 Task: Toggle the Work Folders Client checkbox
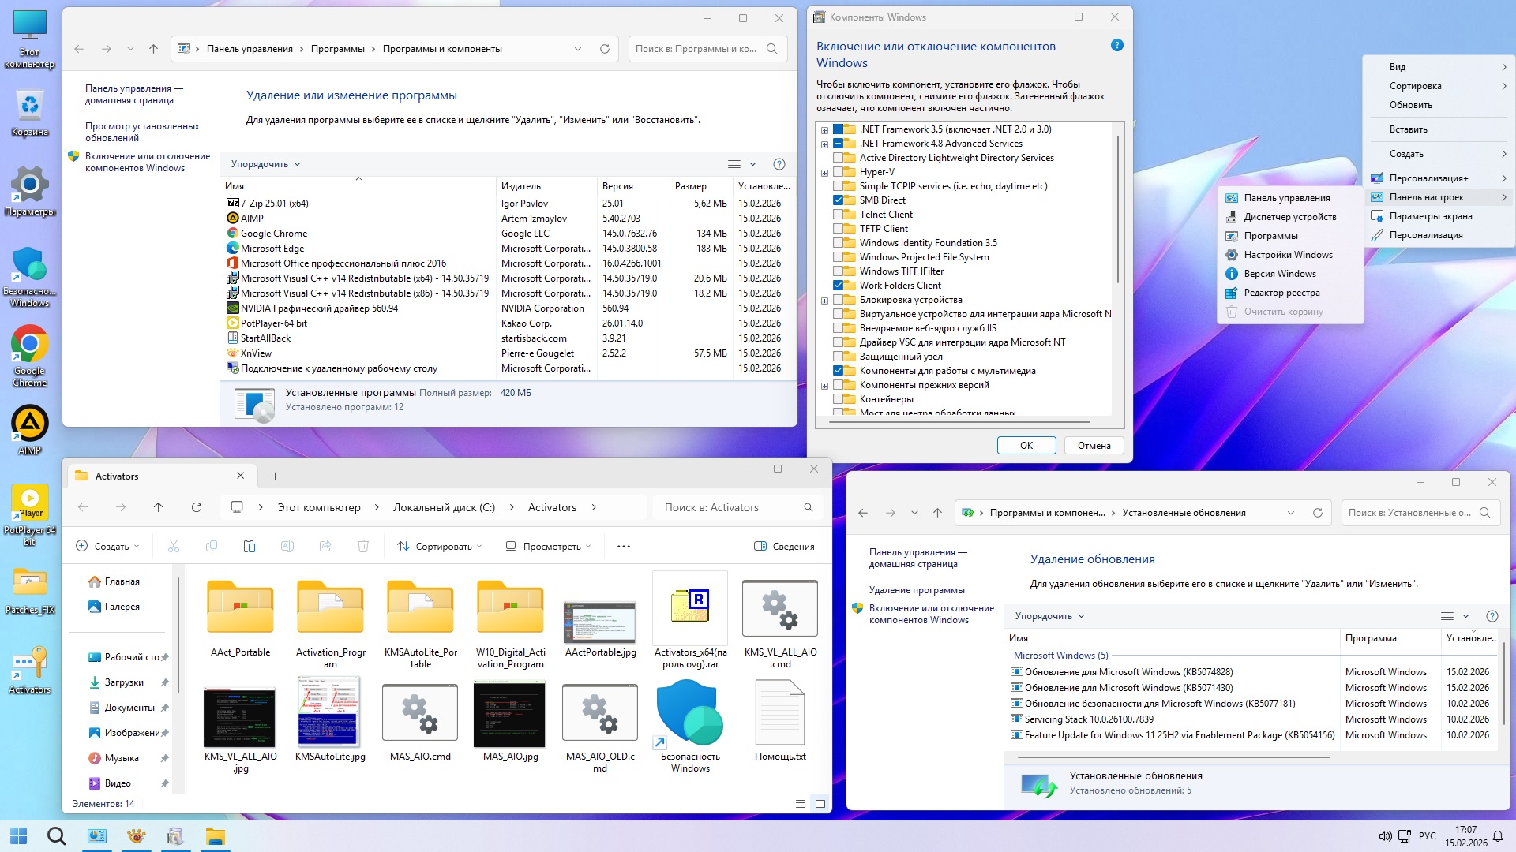point(839,286)
